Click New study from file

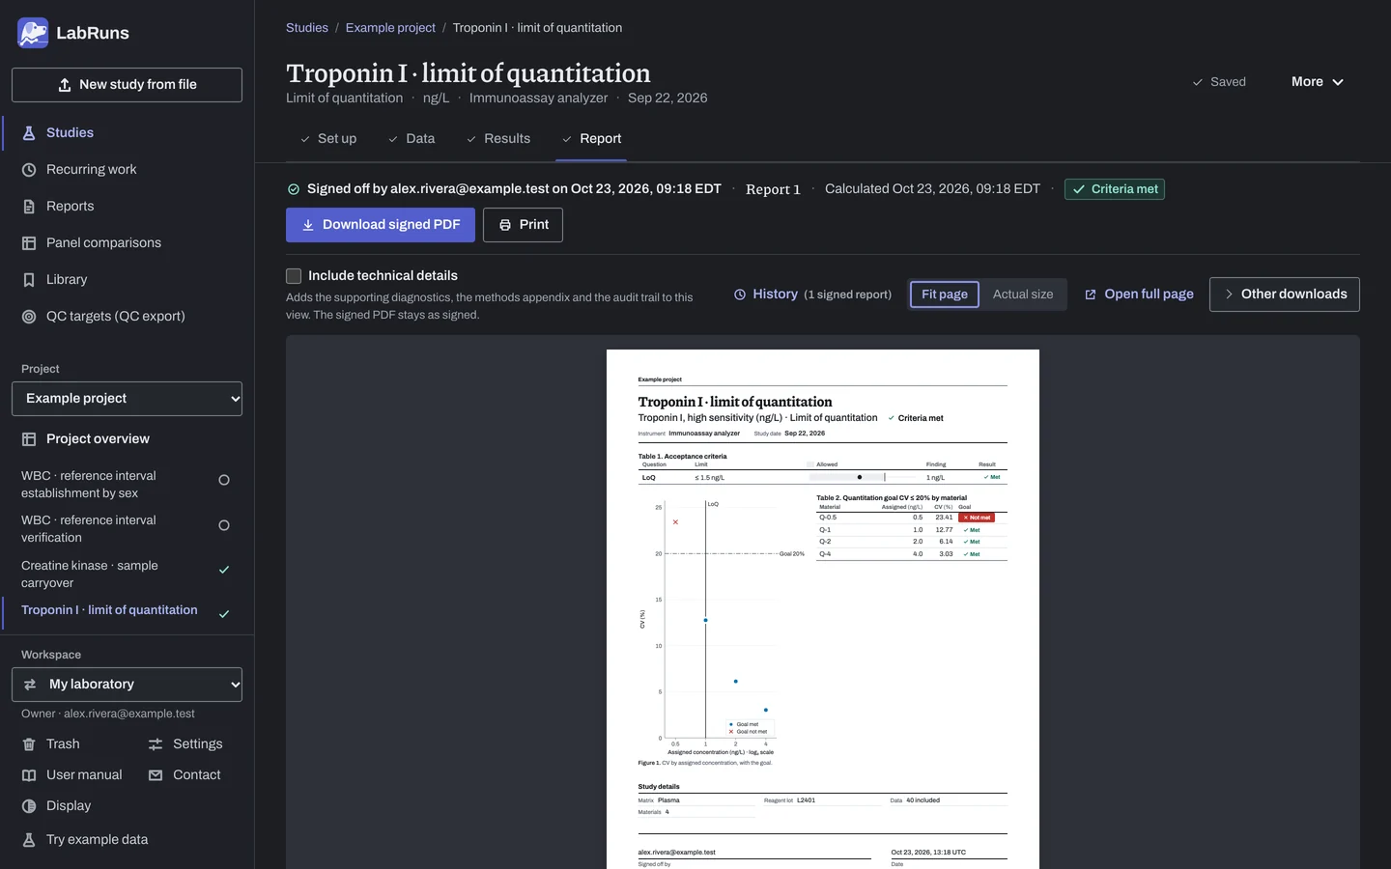(127, 85)
